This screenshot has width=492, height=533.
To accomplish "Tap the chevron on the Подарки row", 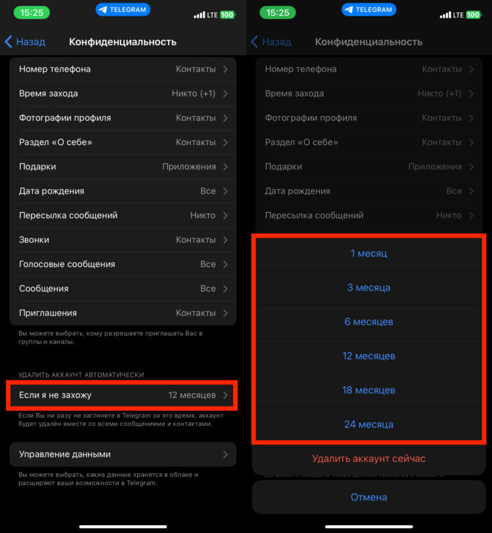I will click(x=226, y=167).
